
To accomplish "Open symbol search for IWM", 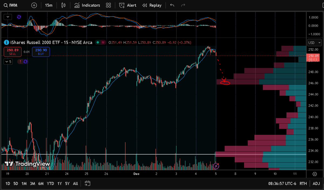I will tap(11, 5).
